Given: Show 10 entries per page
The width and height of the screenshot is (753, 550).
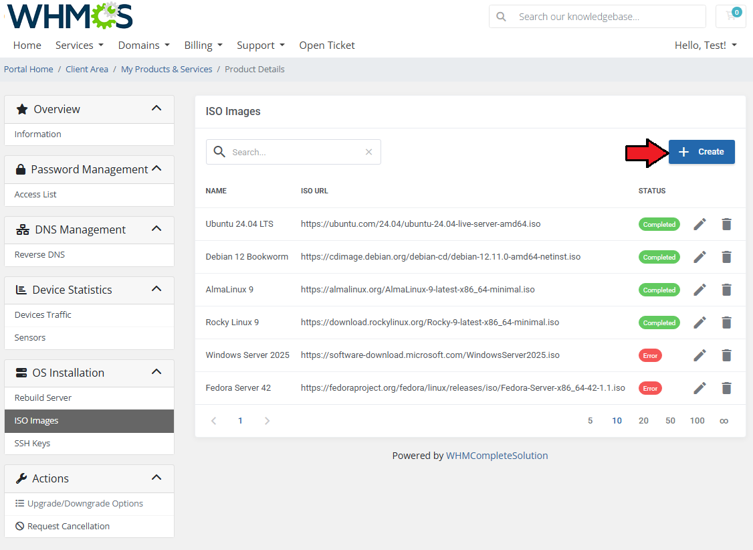Looking at the screenshot, I should (617, 421).
